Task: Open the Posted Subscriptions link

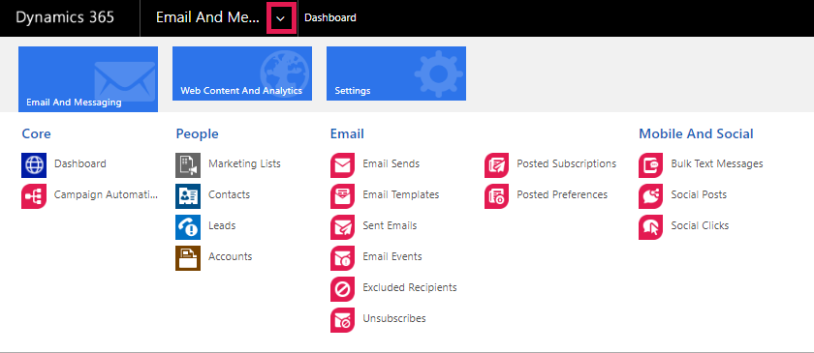Action: coord(566,163)
